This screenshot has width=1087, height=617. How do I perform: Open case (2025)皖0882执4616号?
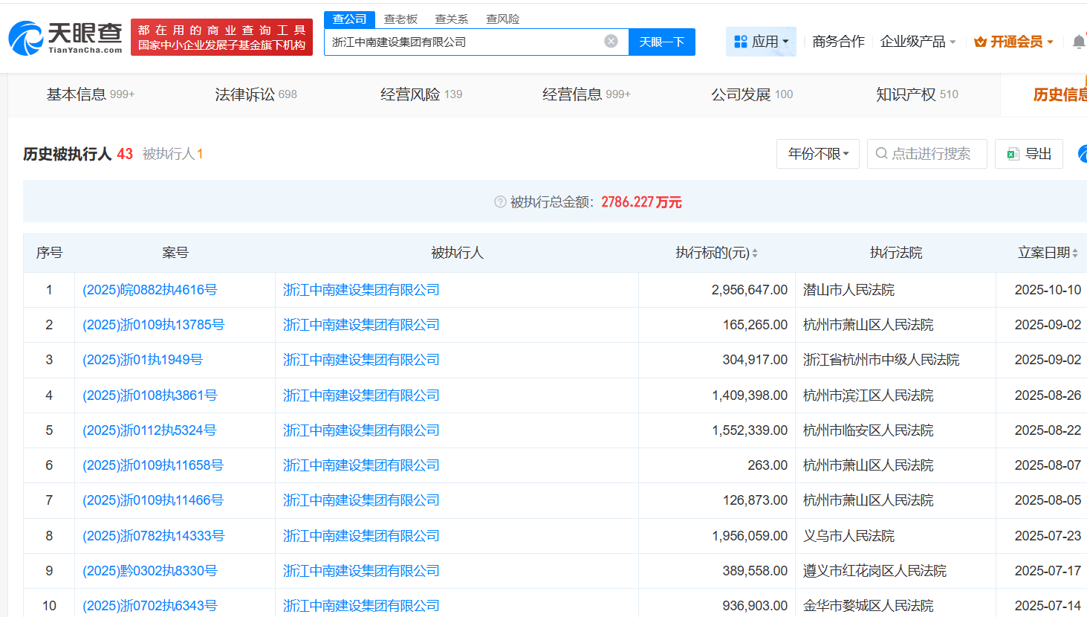149,290
